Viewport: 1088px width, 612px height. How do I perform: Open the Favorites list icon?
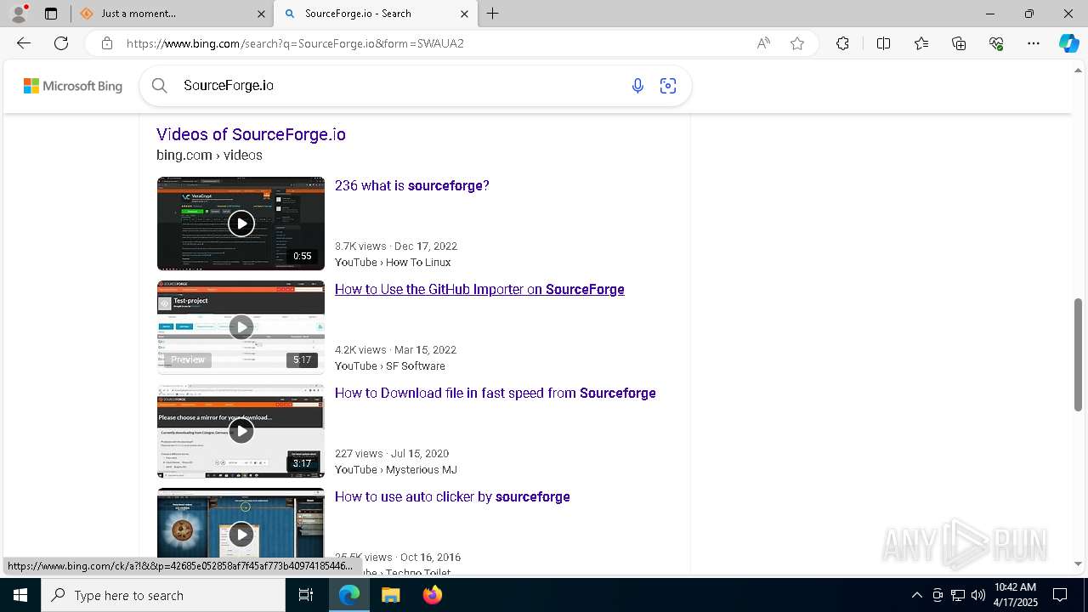(x=921, y=43)
